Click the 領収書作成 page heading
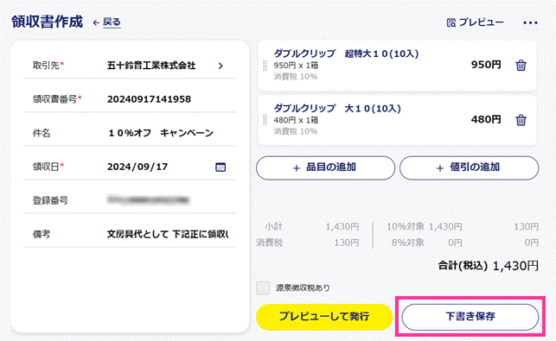This screenshot has height=341, width=556. 48,22
